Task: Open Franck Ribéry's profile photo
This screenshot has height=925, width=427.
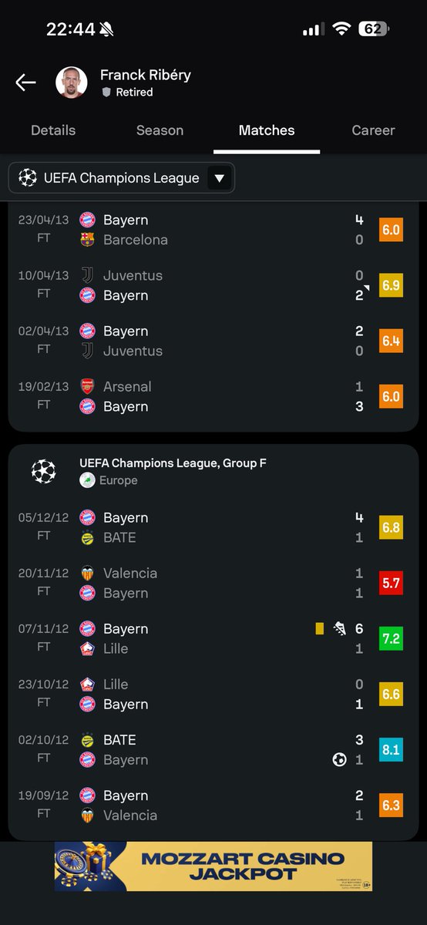Action: click(x=71, y=82)
